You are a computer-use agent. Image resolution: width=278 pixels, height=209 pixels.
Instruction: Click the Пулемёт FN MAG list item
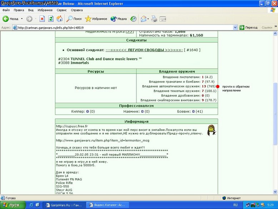(69, 179)
